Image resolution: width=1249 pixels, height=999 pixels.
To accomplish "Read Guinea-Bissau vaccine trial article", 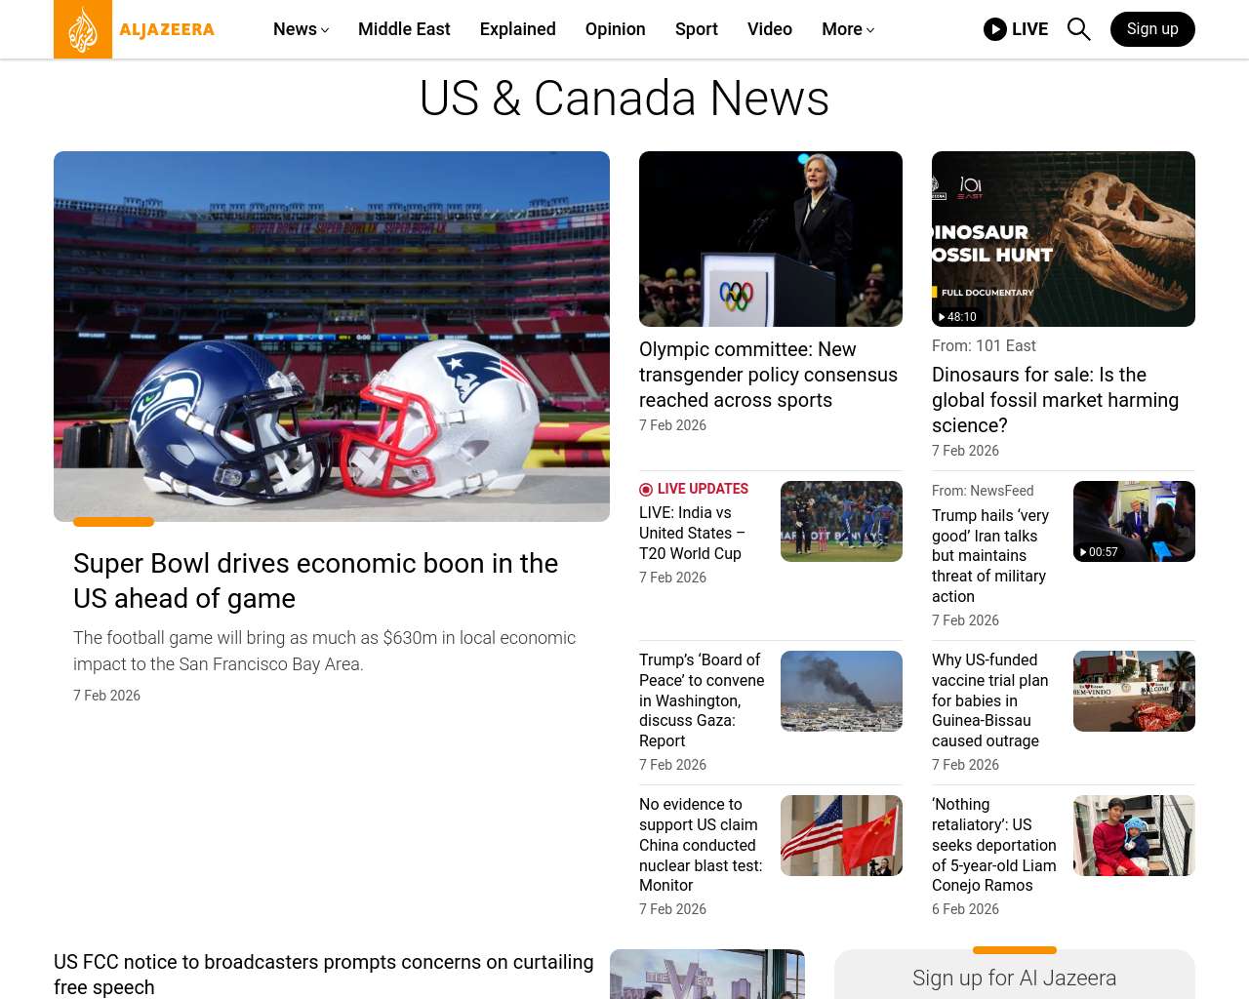I will click(x=990, y=700).
